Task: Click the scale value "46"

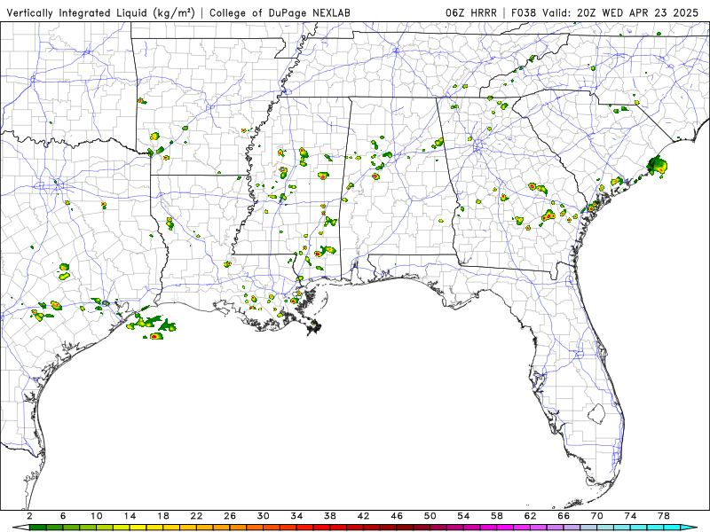Action: click(397, 516)
